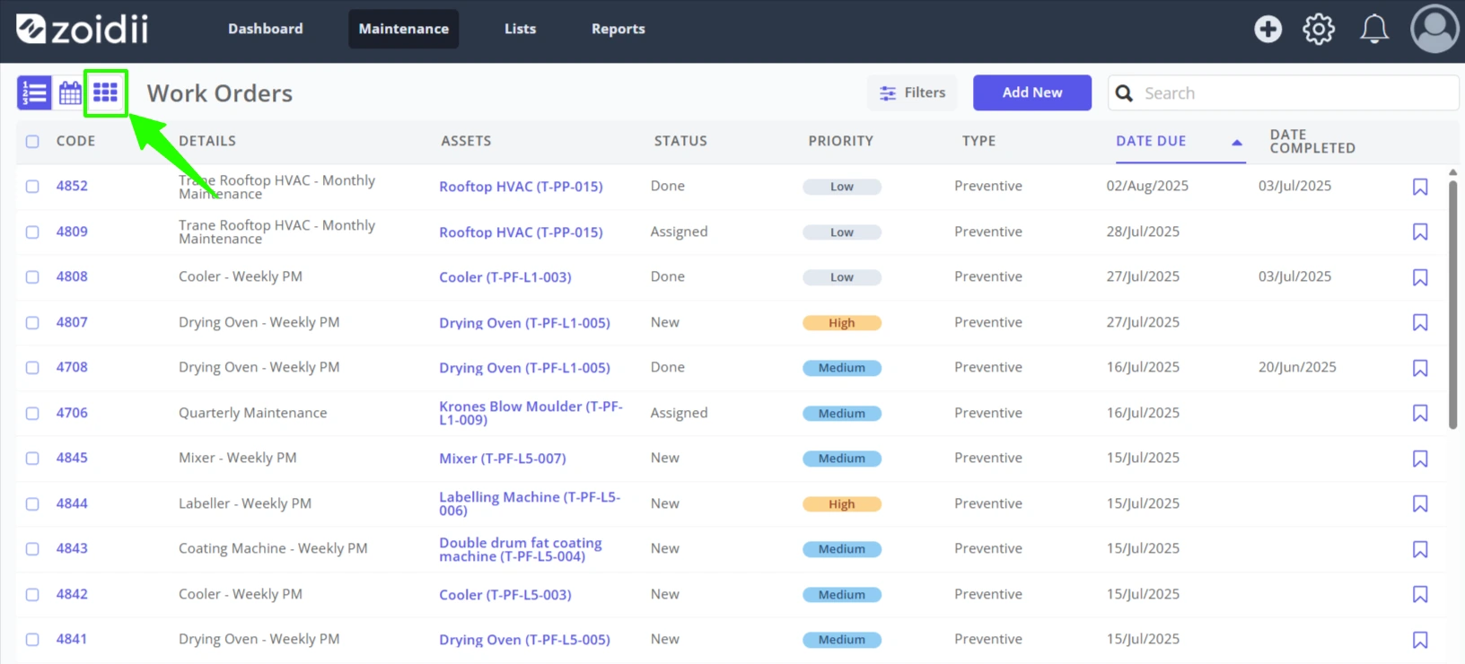Click the plus quick-add icon
This screenshot has height=664, width=1465.
point(1268,29)
